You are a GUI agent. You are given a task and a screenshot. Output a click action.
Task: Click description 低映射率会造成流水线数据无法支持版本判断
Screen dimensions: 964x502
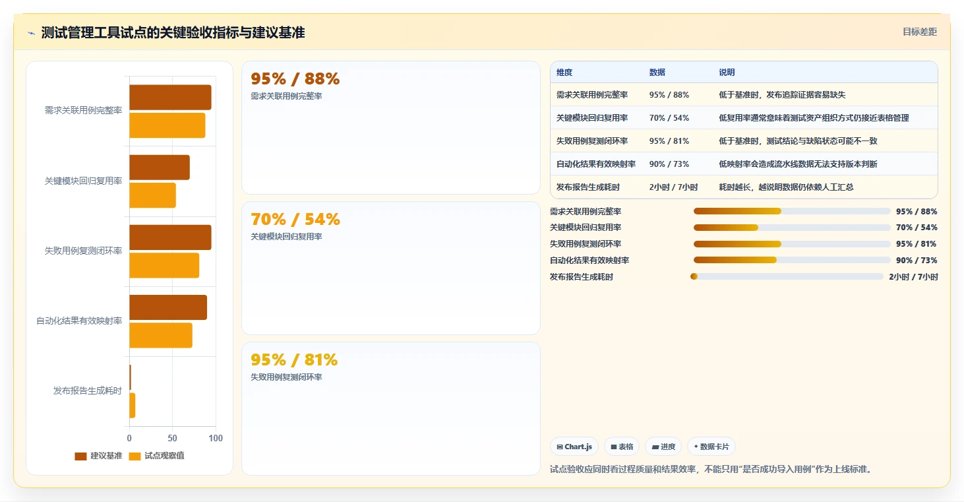(798, 164)
